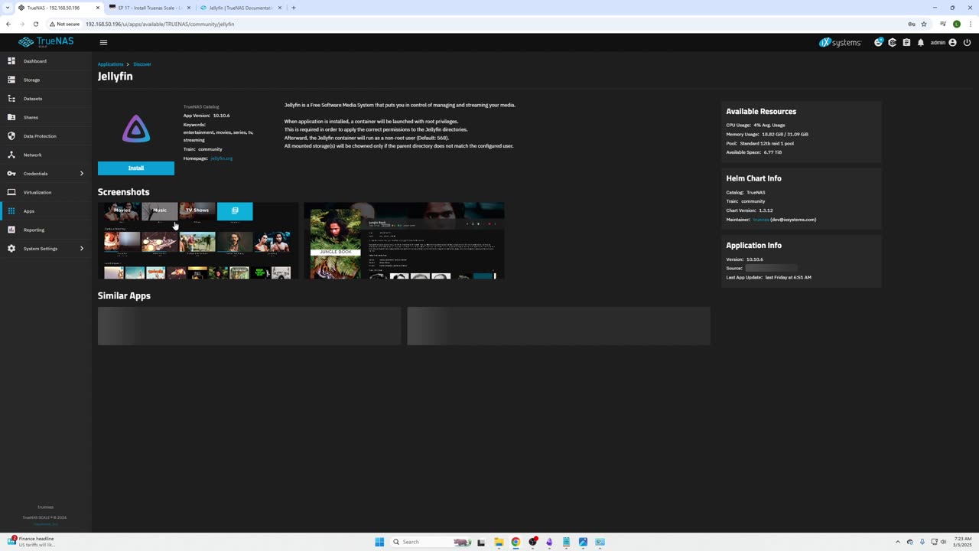
Task: Click the Application Info heading
Action: pyautogui.click(x=753, y=246)
